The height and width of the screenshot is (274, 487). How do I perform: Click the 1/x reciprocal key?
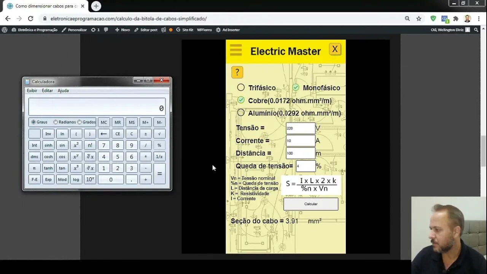click(x=159, y=156)
